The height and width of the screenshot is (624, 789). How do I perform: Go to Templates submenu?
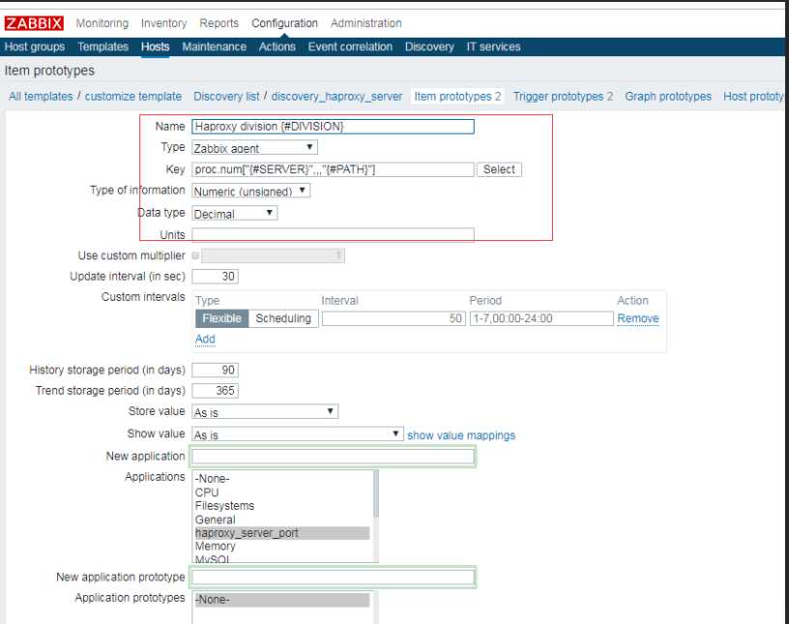pyautogui.click(x=103, y=46)
